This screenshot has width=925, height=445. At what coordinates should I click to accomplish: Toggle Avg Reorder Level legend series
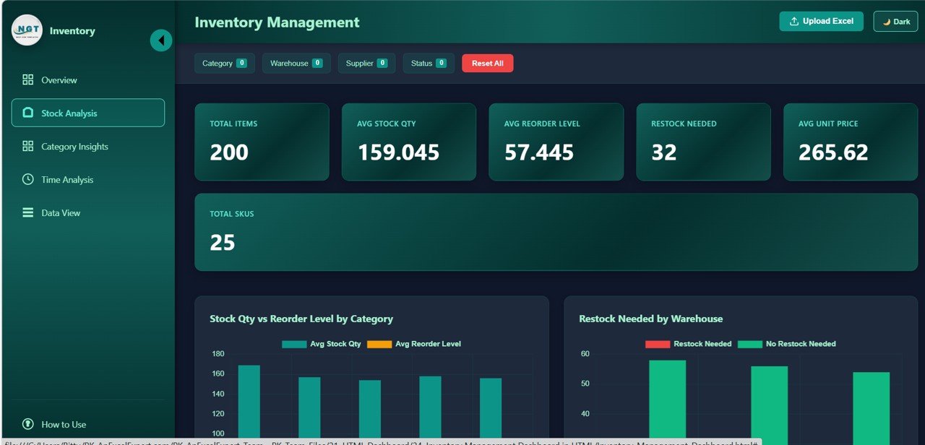point(414,344)
